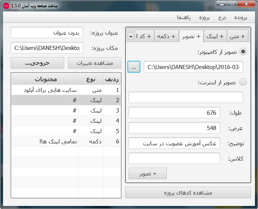
Task: Close the application window
Action: pyautogui.click(x=246, y=4)
